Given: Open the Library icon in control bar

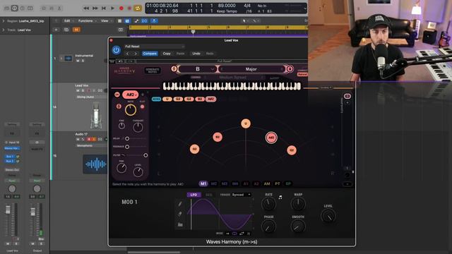Looking at the screenshot, I should (x=6, y=8).
